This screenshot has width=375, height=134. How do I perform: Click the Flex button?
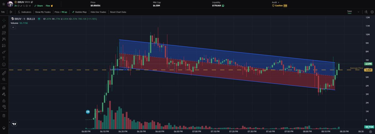[49, 6]
